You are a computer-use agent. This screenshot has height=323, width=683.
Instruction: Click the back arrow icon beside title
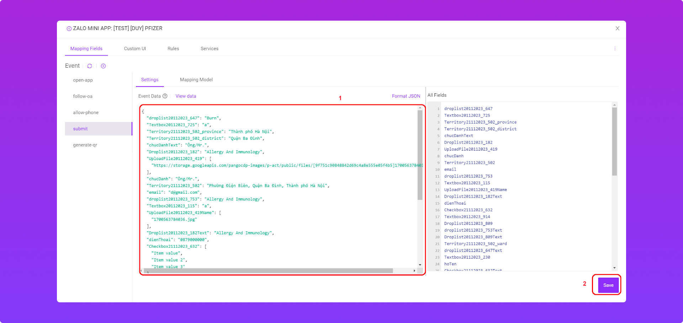click(69, 28)
